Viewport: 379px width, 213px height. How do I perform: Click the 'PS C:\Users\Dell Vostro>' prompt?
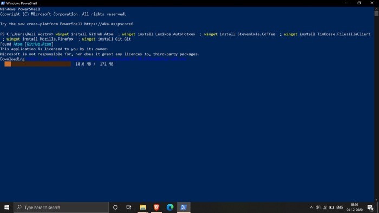coord(27,34)
